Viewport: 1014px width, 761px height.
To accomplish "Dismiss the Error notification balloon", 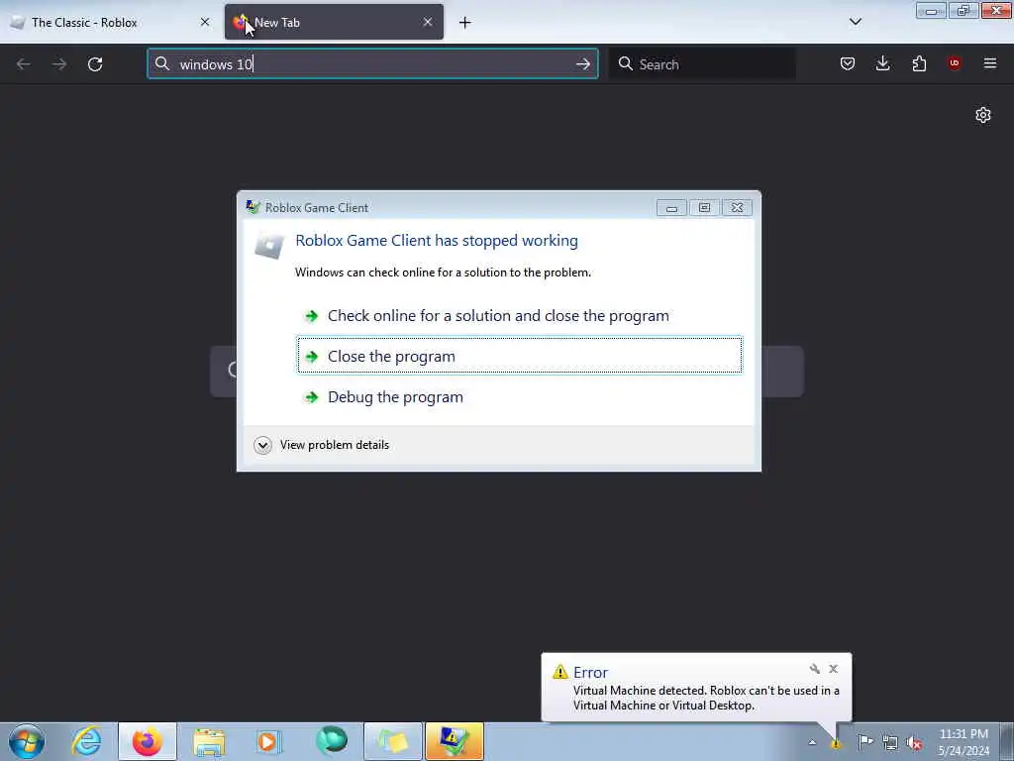I will 833,669.
